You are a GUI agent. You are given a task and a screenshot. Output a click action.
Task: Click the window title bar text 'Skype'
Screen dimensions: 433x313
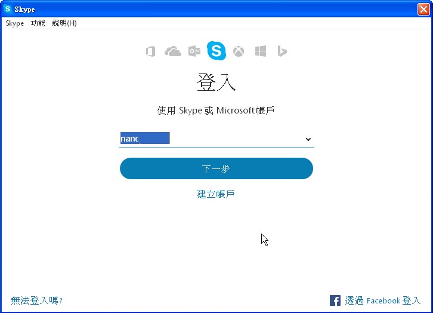point(25,10)
